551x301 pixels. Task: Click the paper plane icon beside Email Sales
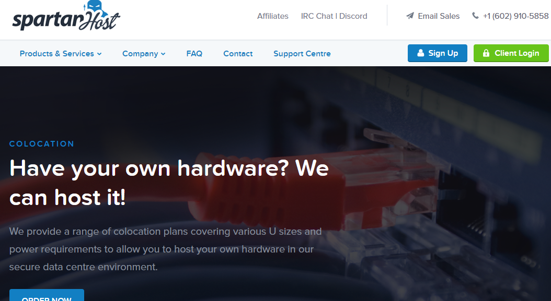point(410,16)
